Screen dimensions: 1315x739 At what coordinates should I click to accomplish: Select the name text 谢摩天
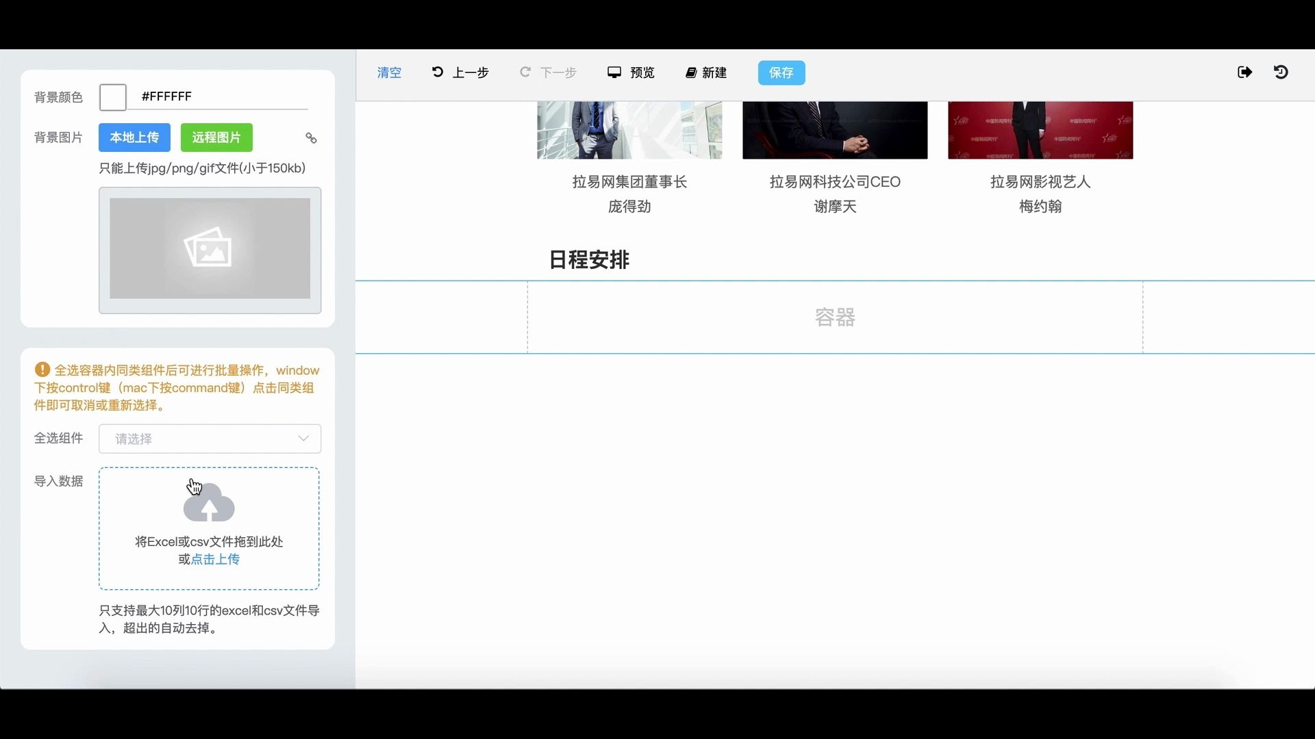835,207
